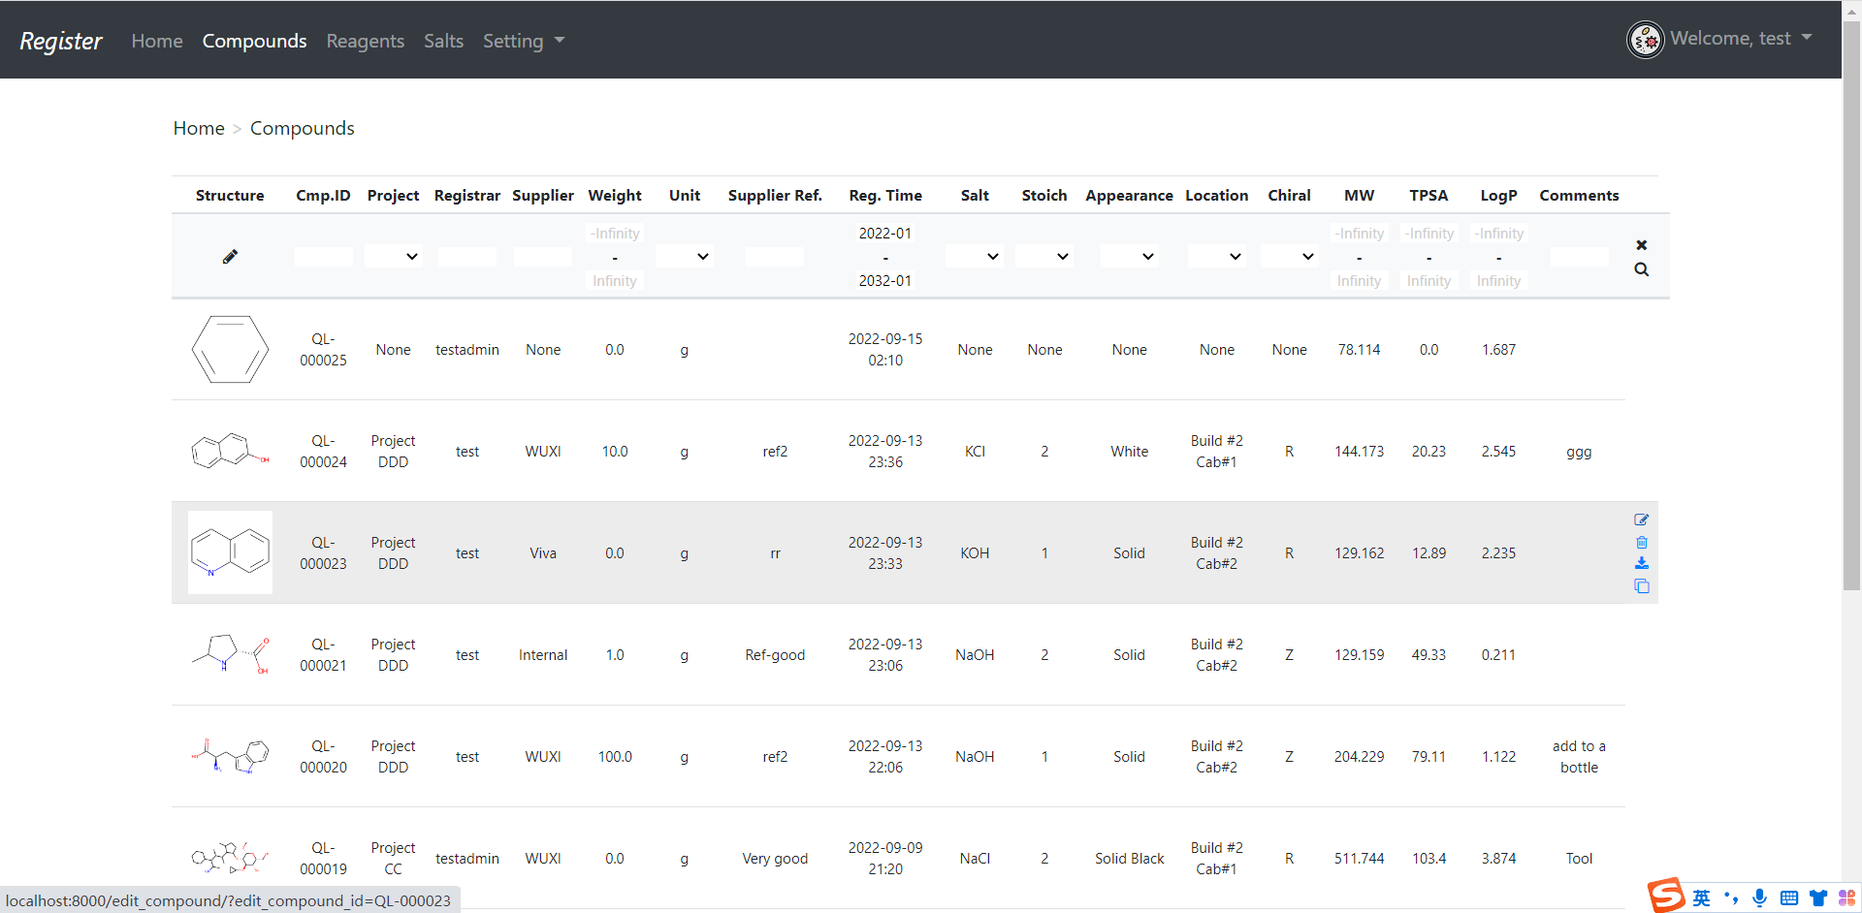Image resolution: width=1862 pixels, height=913 pixels.
Task: Click the Cmp.ID filter text field
Action: point(323,257)
